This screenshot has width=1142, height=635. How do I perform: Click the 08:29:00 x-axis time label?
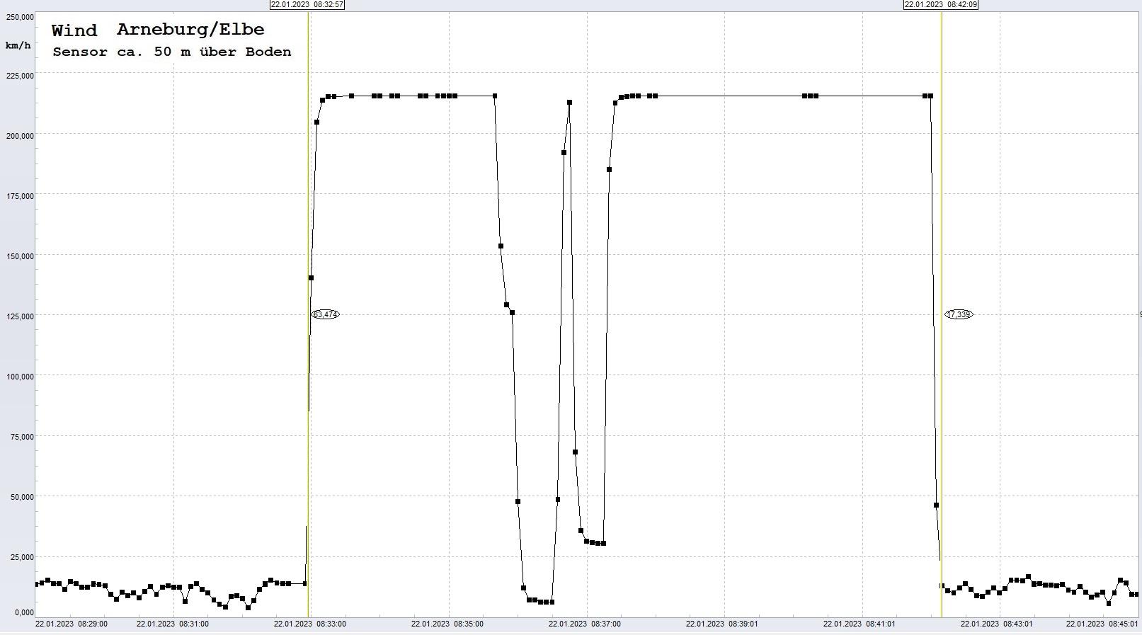pos(72,624)
